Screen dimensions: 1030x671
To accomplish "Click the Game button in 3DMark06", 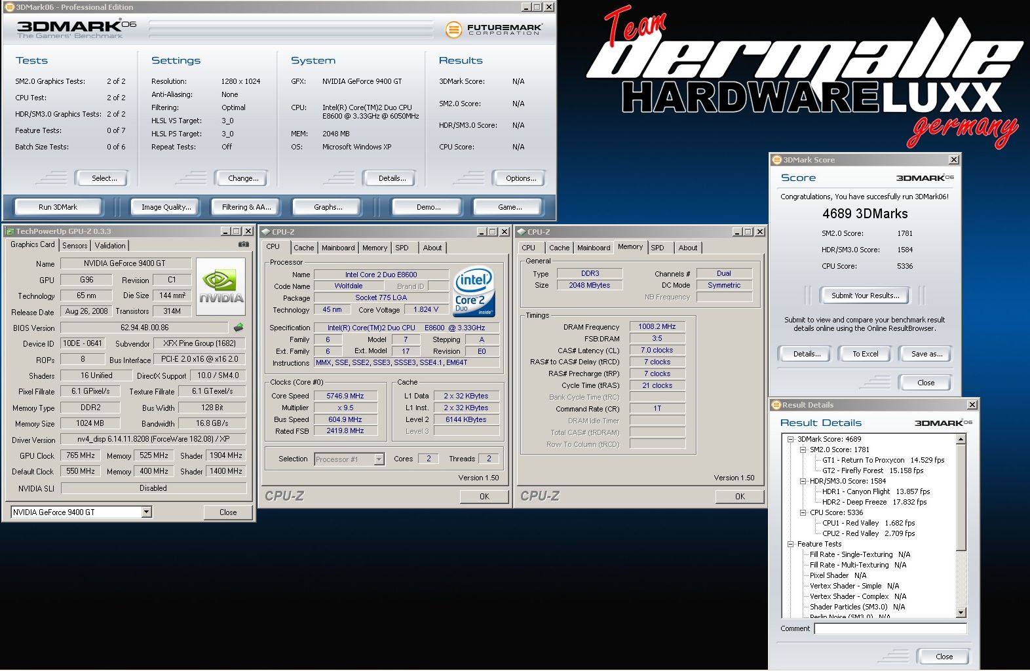I will (510, 207).
